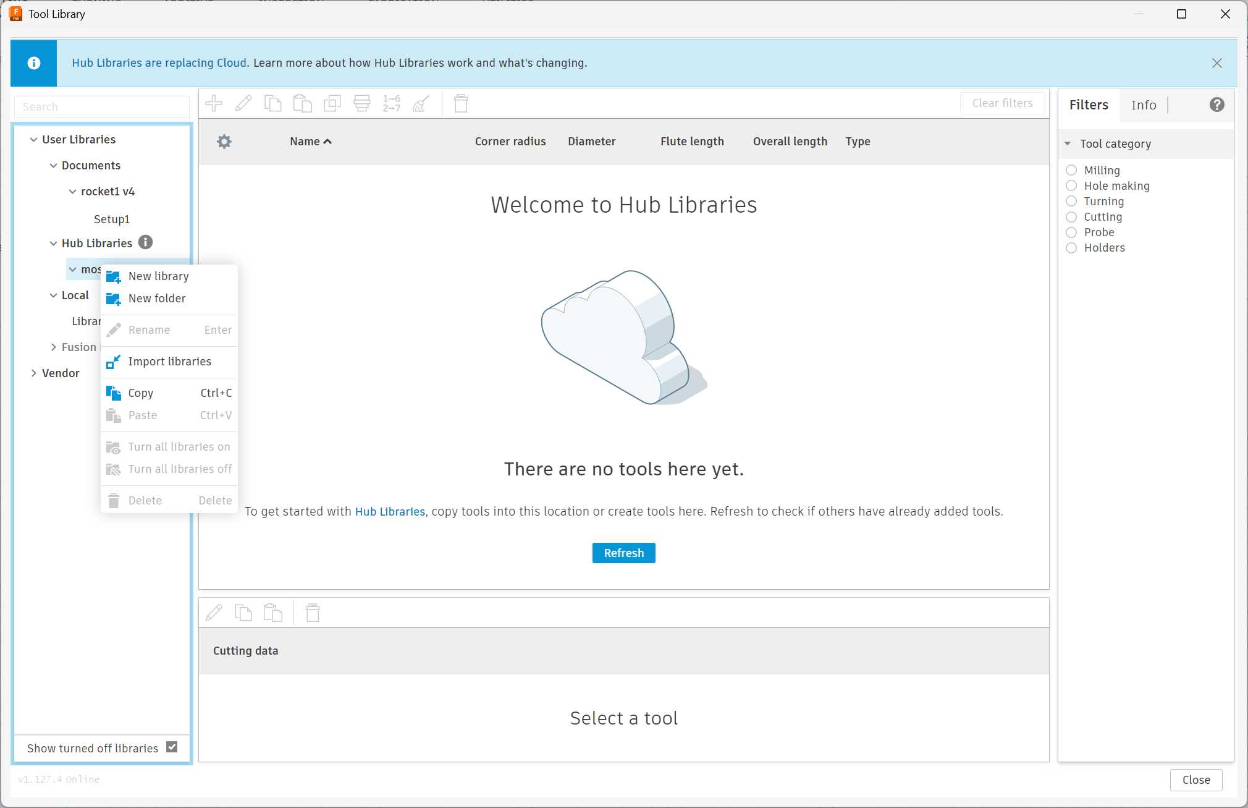Screen dimensions: 1248x808
Task: Collapse the Tool category filter section
Action: pyautogui.click(x=1068, y=143)
